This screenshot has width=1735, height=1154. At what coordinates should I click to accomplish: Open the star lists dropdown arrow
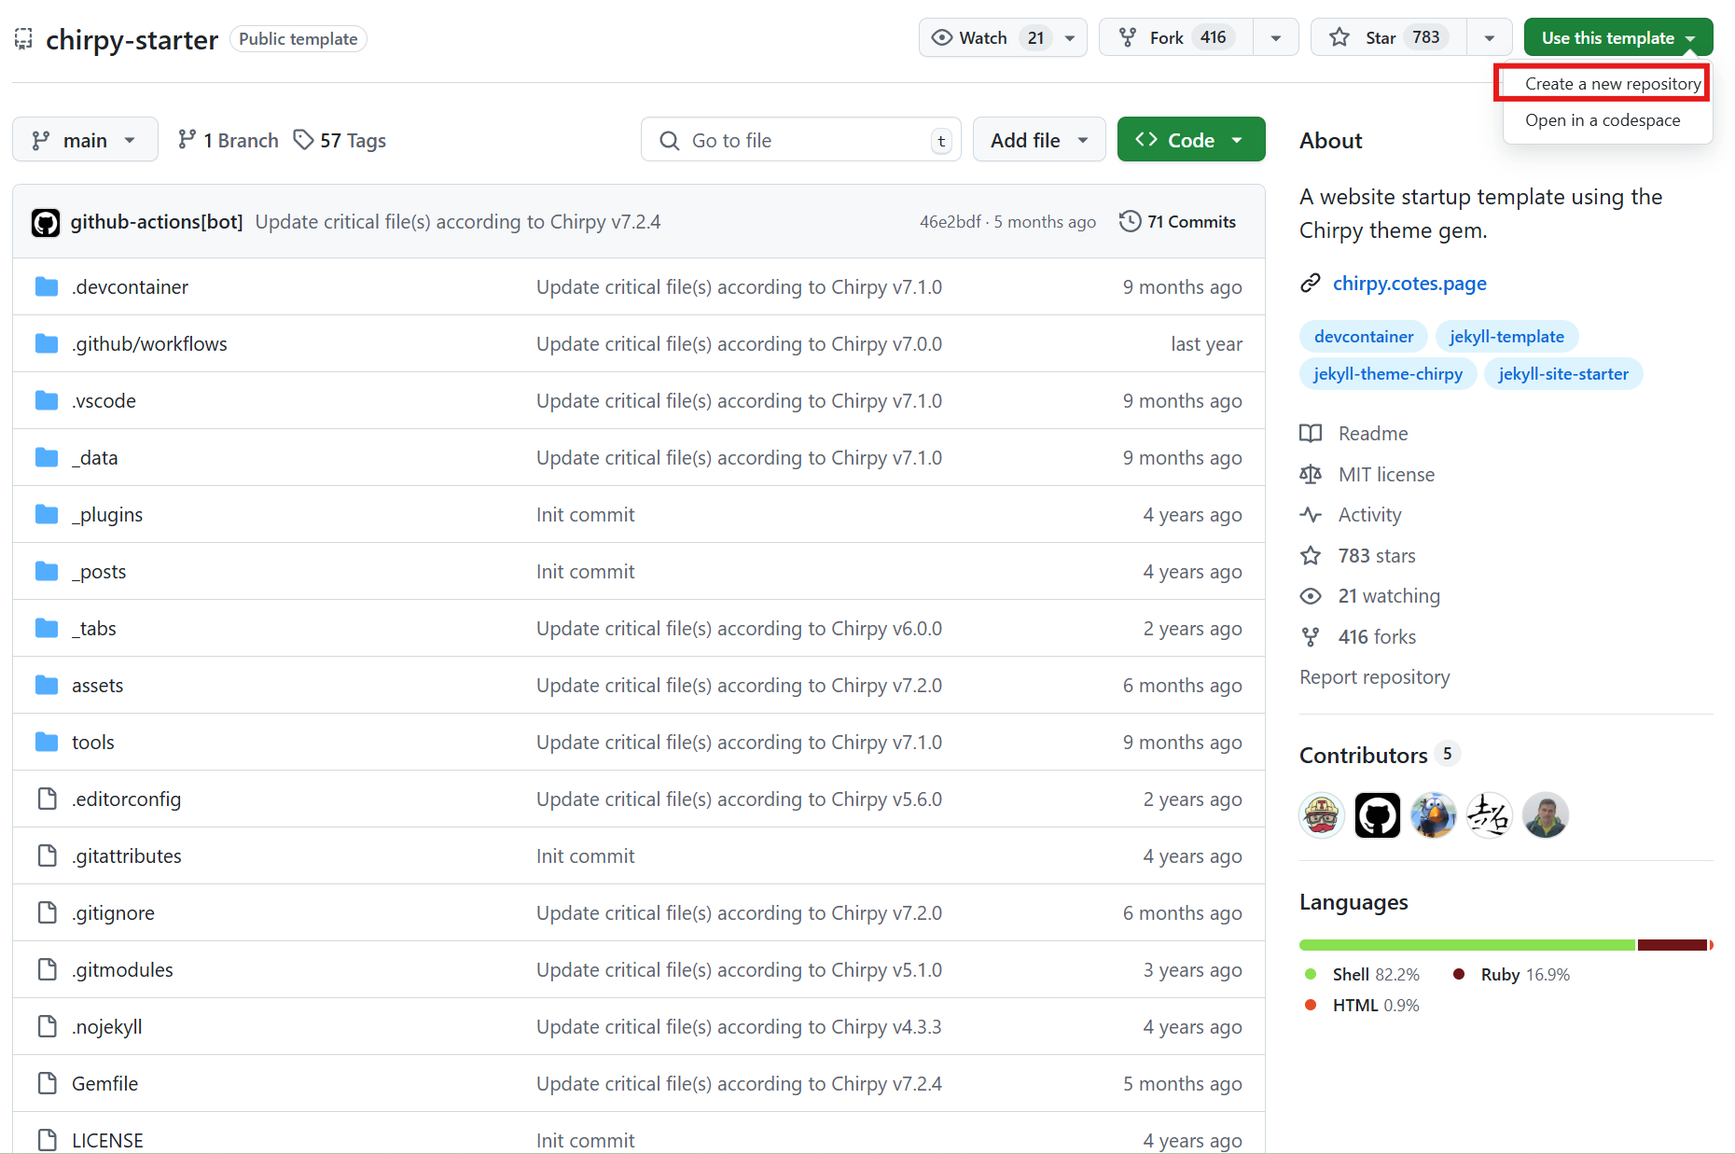pos(1490,38)
